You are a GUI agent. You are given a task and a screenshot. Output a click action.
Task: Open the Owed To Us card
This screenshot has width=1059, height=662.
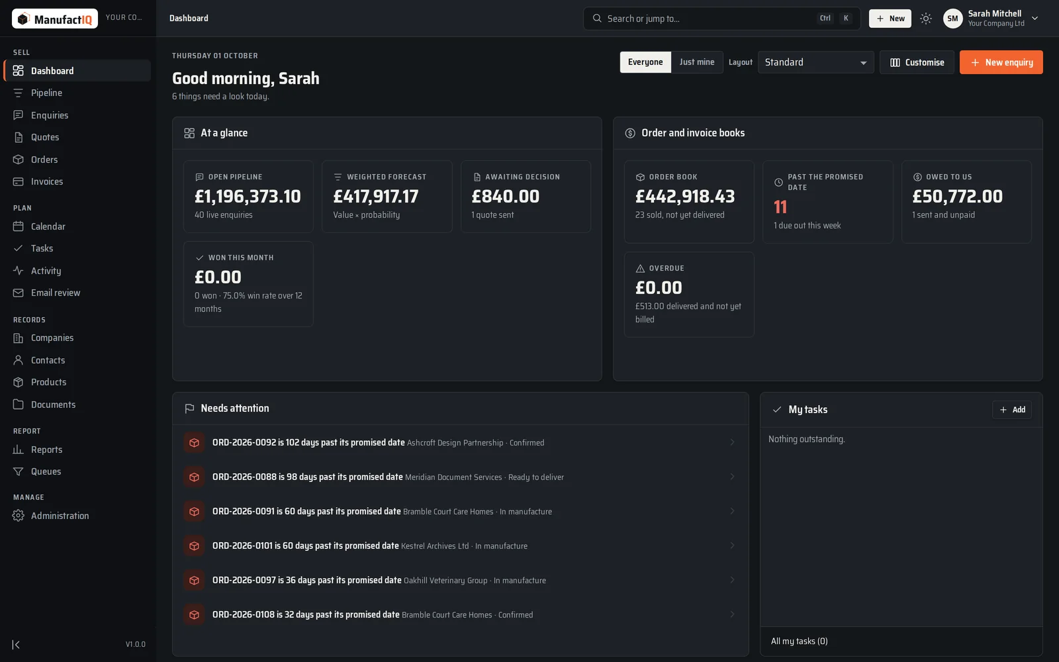tap(966, 202)
